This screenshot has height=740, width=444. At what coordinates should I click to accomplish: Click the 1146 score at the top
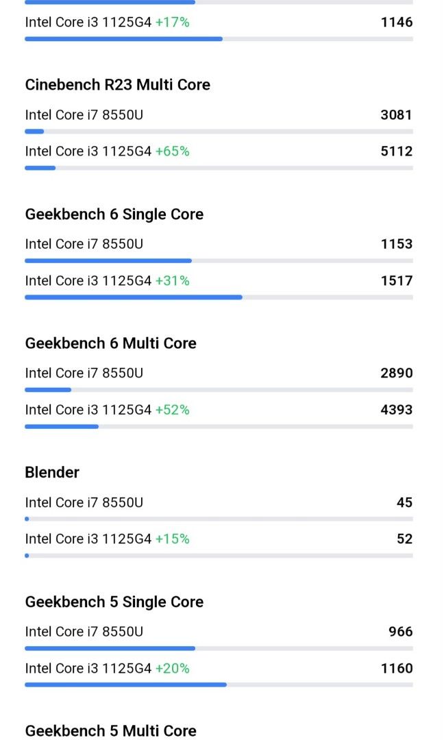click(397, 23)
